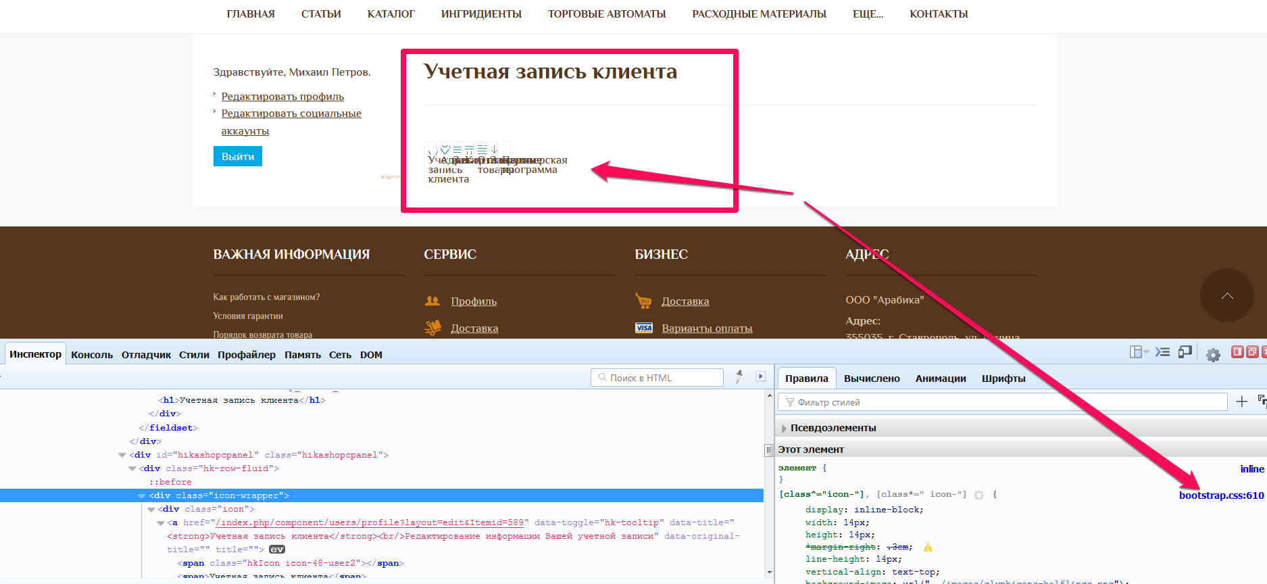The height and width of the screenshot is (584, 1267).
Task: Open the Профайлер tab
Action: pyautogui.click(x=247, y=355)
